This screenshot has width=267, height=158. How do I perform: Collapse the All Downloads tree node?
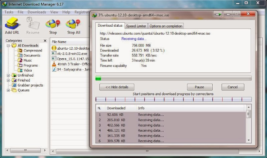coord(8,46)
